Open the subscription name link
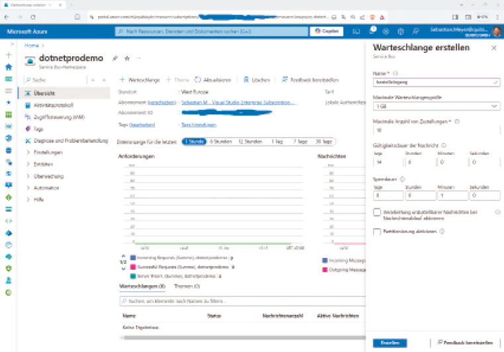504x352 pixels. pos(237,103)
